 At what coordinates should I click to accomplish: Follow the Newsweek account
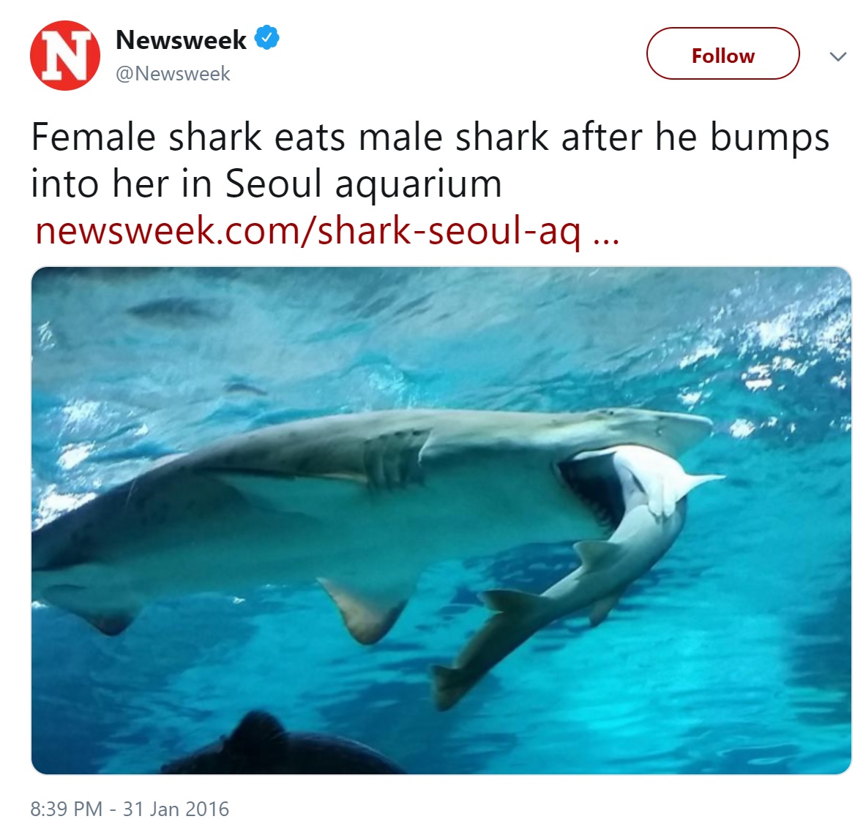click(723, 53)
